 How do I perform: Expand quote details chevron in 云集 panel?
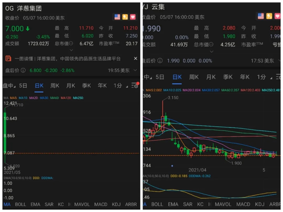click(211, 52)
